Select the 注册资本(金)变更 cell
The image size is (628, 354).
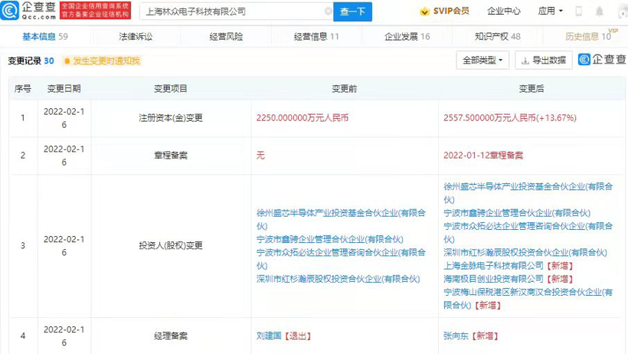click(171, 118)
